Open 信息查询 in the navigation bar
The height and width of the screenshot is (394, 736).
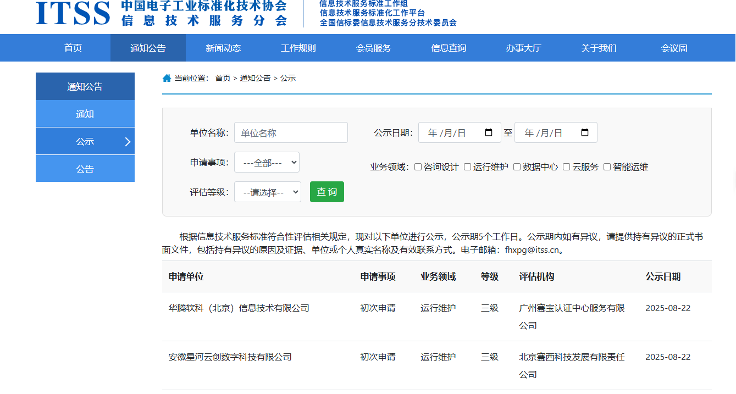(449, 48)
